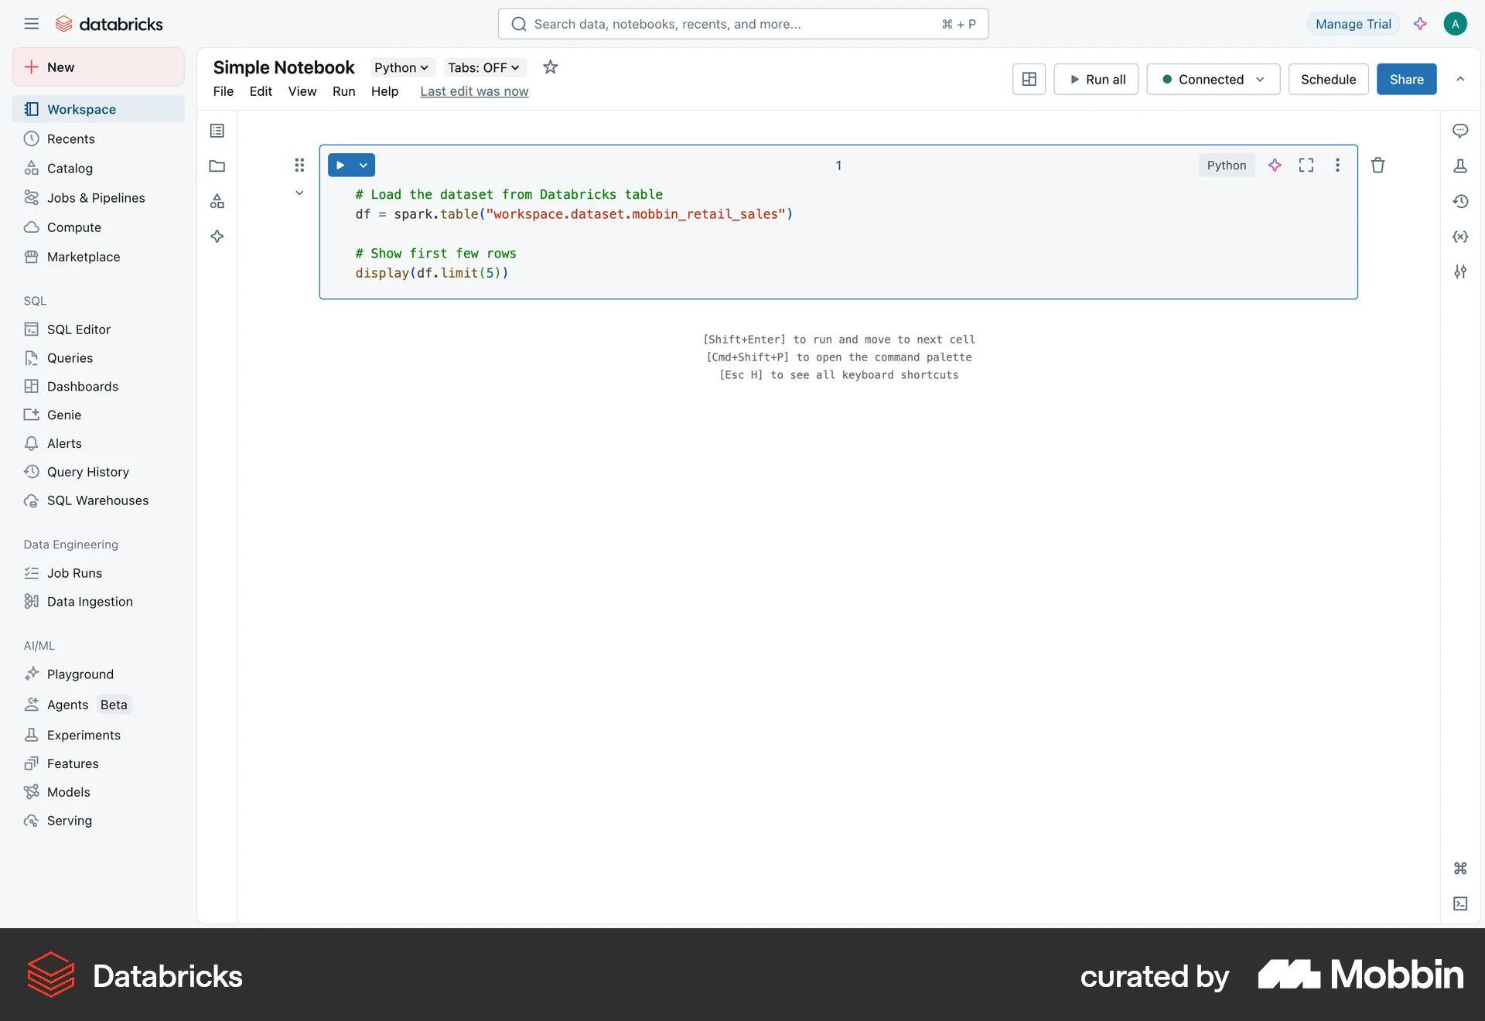This screenshot has width=1485, height=1021.
Task: Open the notebook comments panel
Action: click(1460, 131)
